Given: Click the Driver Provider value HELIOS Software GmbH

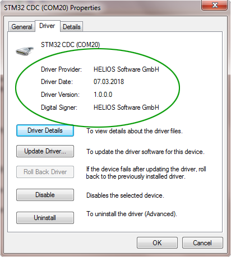Looking at the screenshot, I should coord(126,69).
